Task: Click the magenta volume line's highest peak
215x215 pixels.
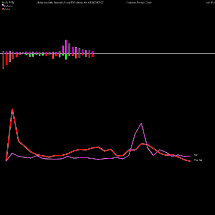Action: click(141, 123)
